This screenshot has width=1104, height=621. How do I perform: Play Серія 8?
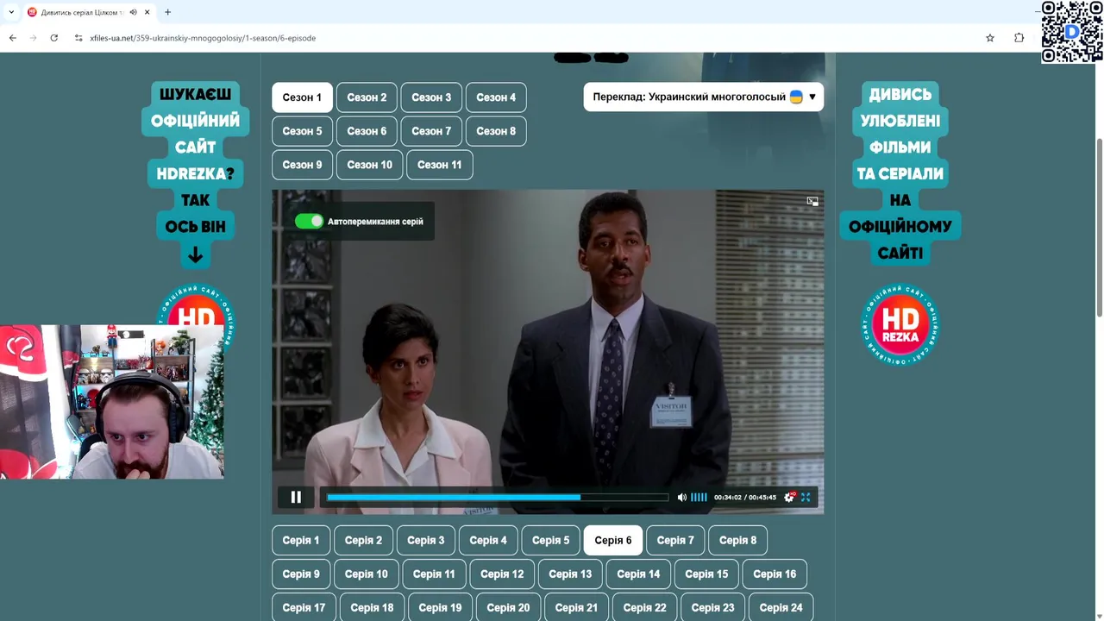click(737, 540)
